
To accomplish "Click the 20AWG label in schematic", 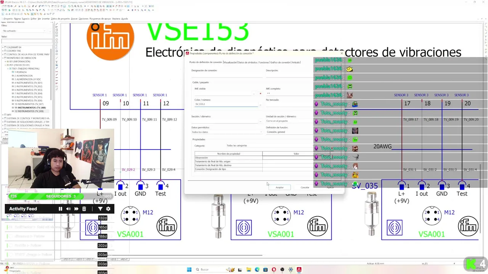I will [x=382, y=147].
